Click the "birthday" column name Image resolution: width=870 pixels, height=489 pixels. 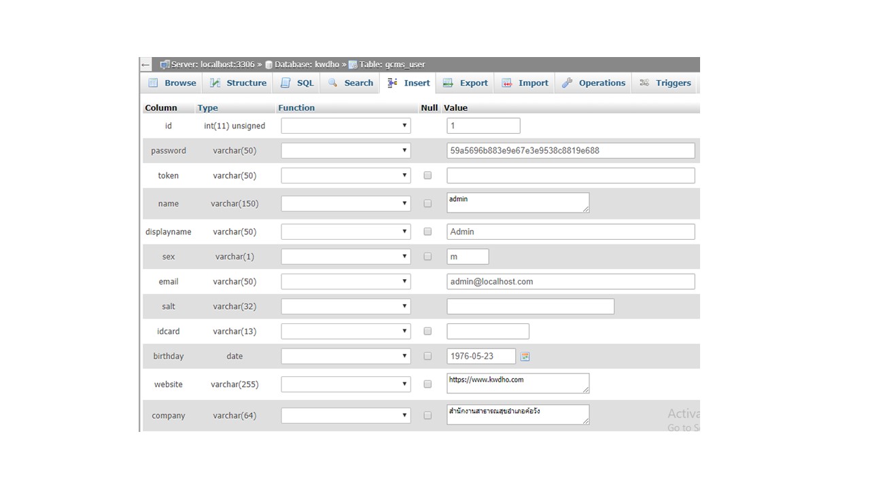point(169,357)
